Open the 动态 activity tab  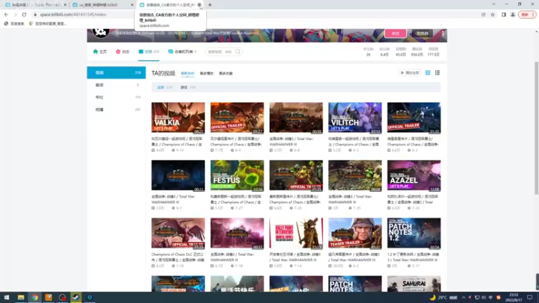(x=123, y=52)
